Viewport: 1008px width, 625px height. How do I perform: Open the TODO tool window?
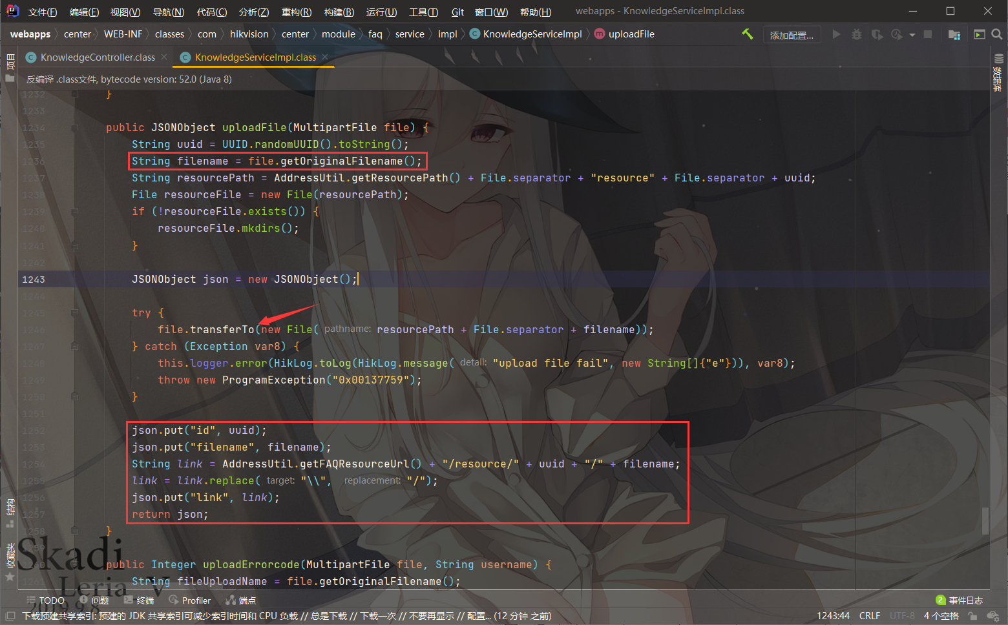(x=46, y=600)
